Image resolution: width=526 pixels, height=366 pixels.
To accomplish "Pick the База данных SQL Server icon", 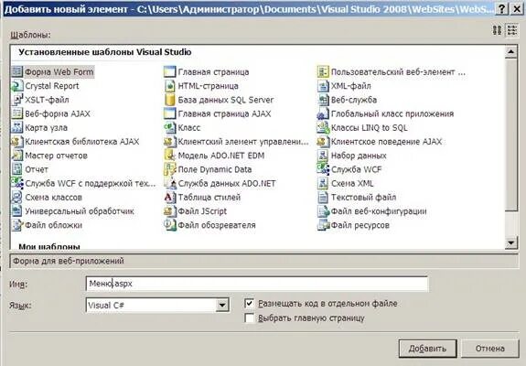I will 170,100.
